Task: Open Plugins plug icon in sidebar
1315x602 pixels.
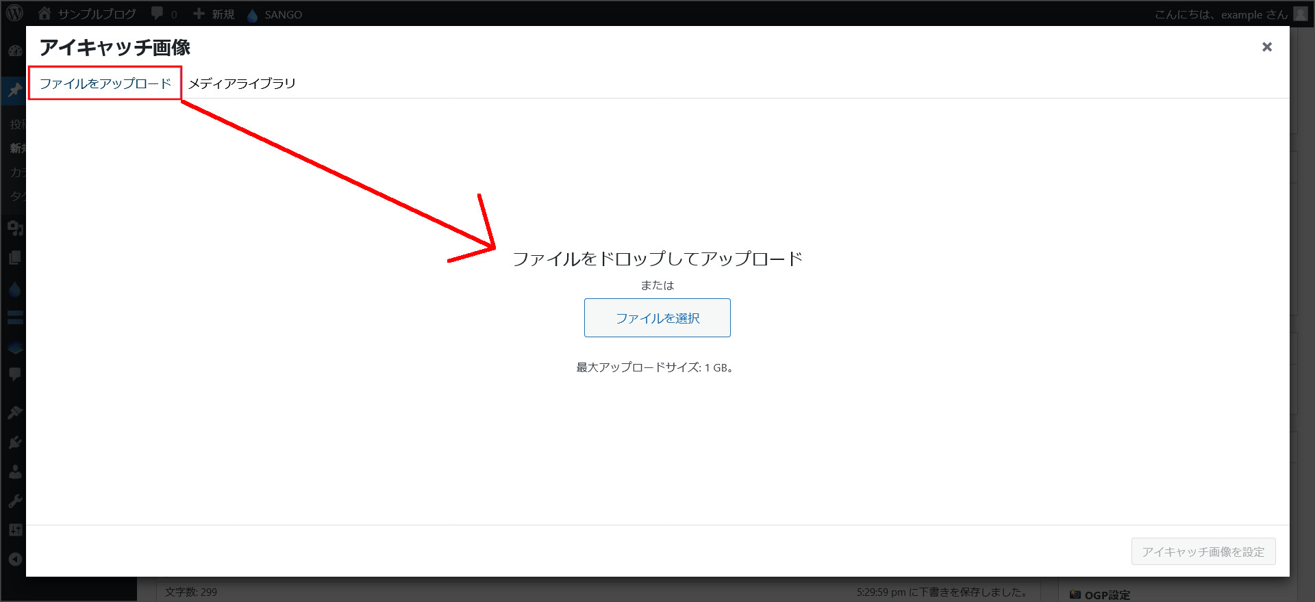Action: (14, 442)
